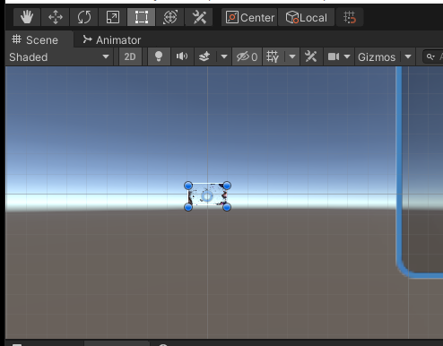Click top-right rect handle of sprite

(x=227, y=186)
